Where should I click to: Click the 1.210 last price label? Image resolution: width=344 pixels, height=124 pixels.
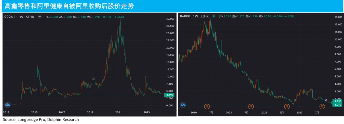point(337,105)
